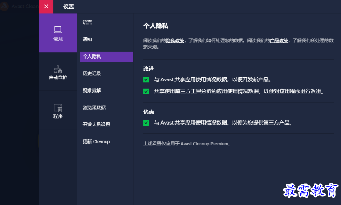Uncheck sharing data for third-party product offers
The image size is (341, 205).
coord(146,123)
